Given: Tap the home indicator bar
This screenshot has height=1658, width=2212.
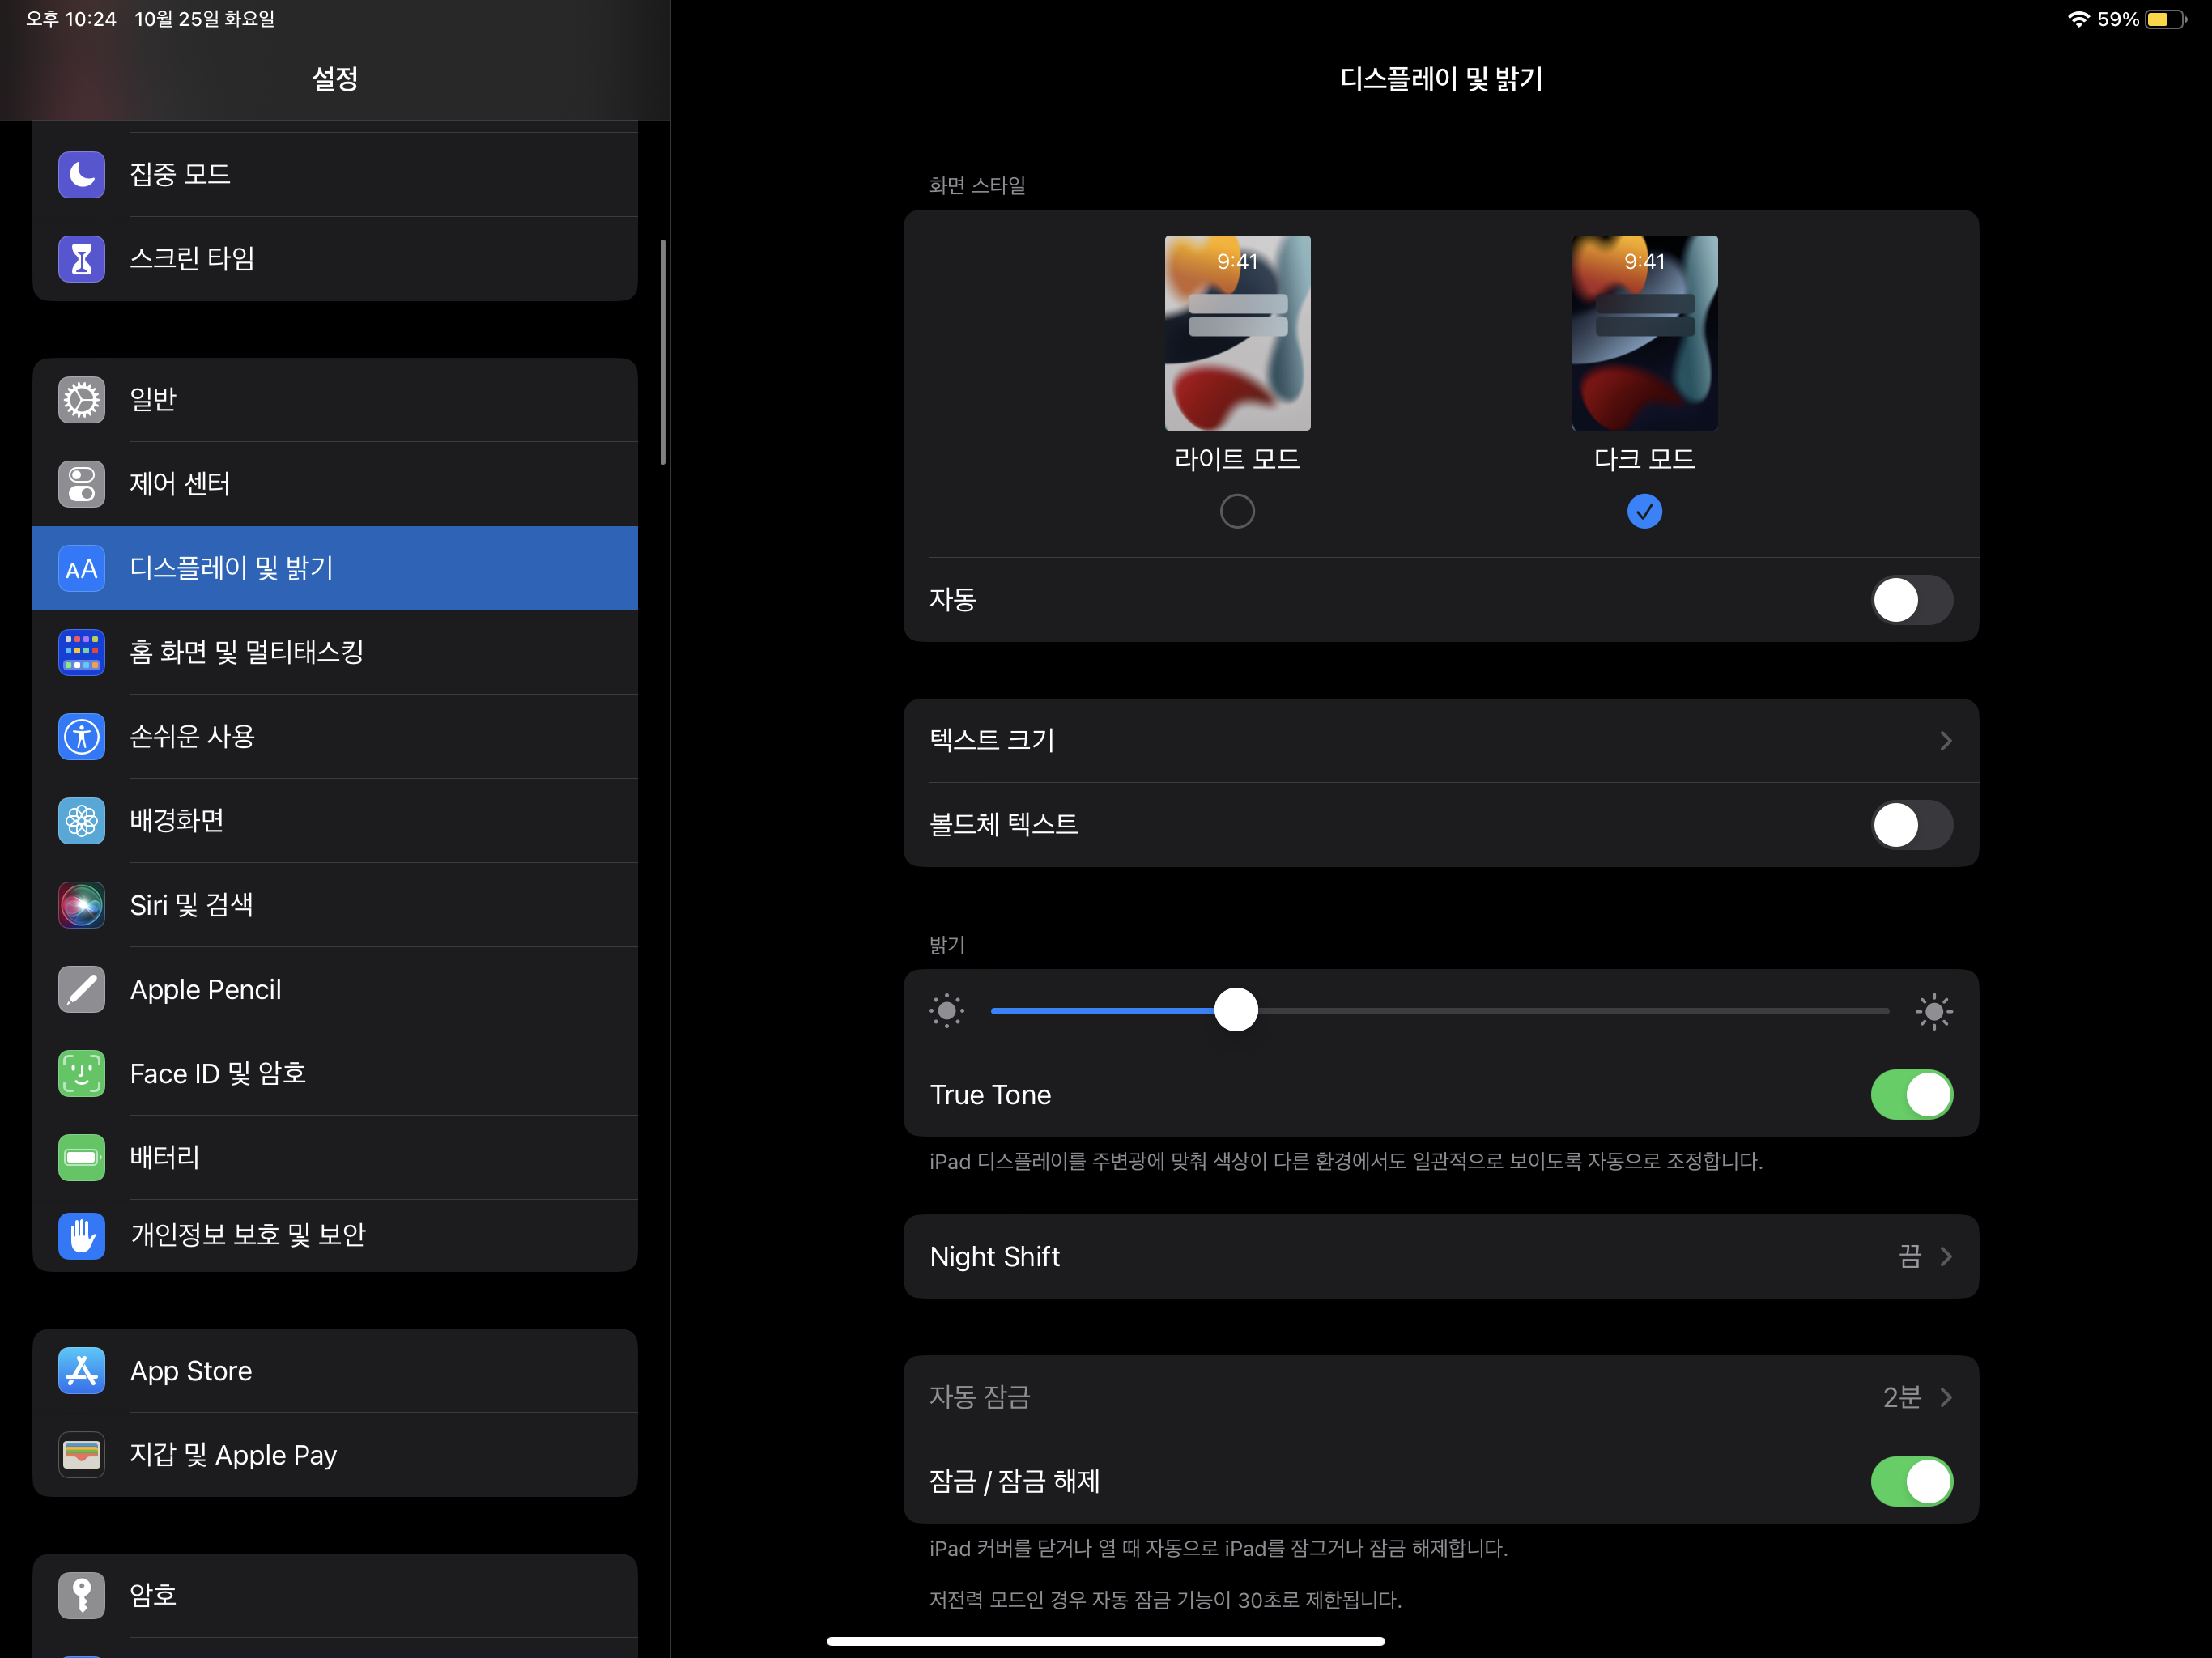Looking at the screenshot, I should click(x=1105, y=1641).
